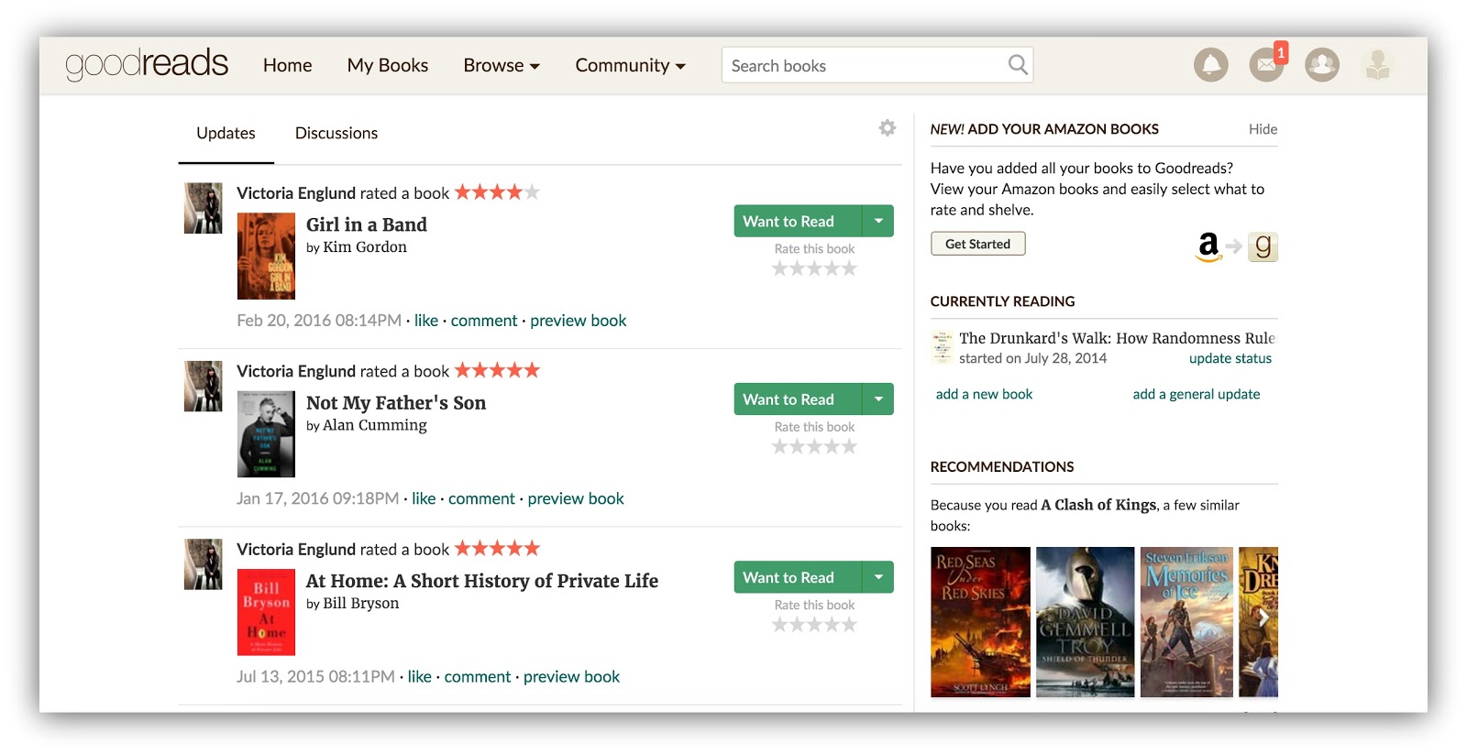The height and width of the screenshot is (754, 1467).
Task: Click Want to Read for Girl in a Band
Action: click(798, 221)
